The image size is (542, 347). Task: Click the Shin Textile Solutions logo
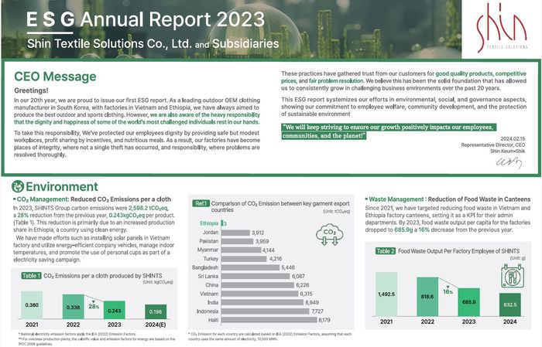pos(502,29)
